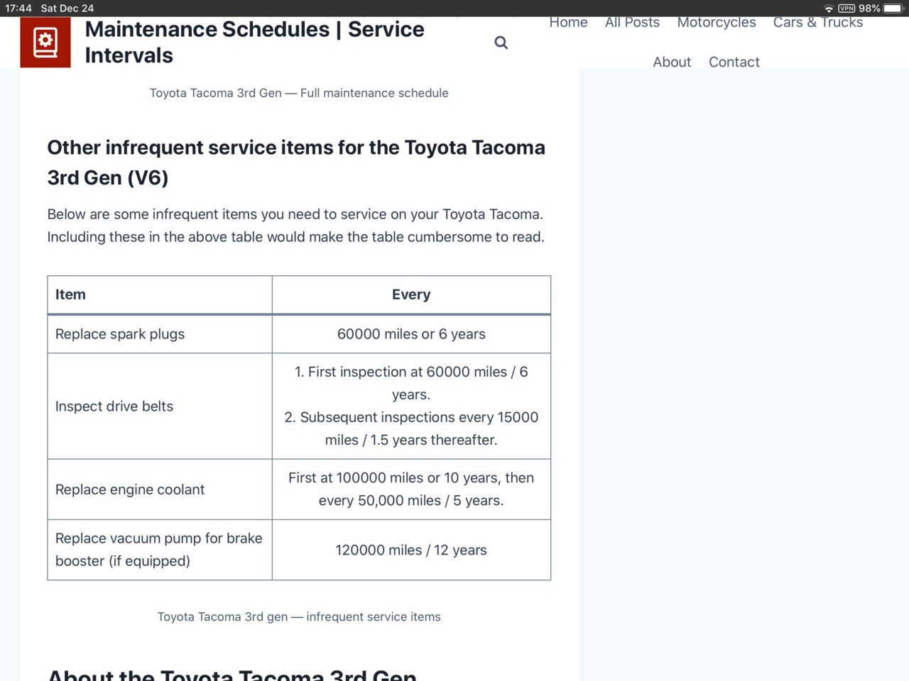Open the Home menu item
Image resolution: width=909 pixels, height=681 pixels.
click(568, 23)
